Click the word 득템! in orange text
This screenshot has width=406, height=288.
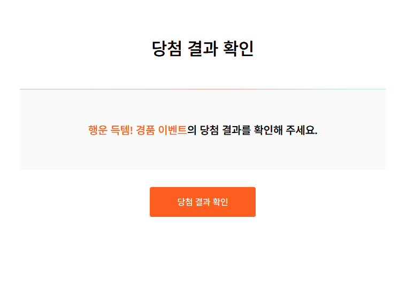point(121,130)
